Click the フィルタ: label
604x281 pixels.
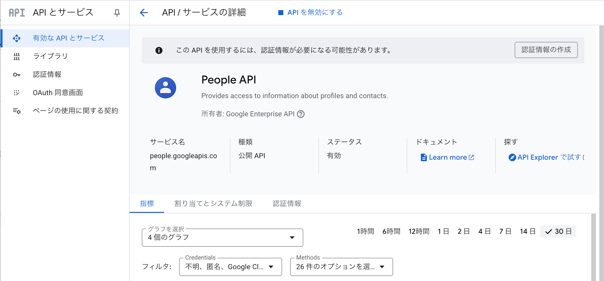pos(157,267)
